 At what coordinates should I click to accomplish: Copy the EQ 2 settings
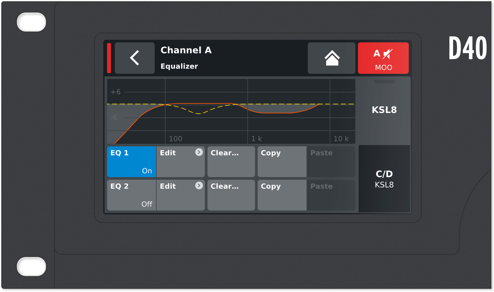tap(282, 195)
